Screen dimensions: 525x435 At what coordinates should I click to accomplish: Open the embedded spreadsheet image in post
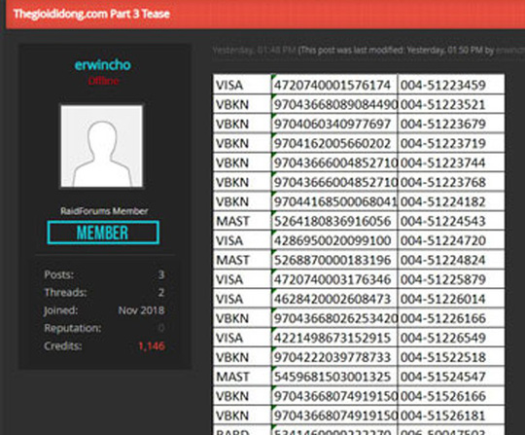click(x=359, y=254)
